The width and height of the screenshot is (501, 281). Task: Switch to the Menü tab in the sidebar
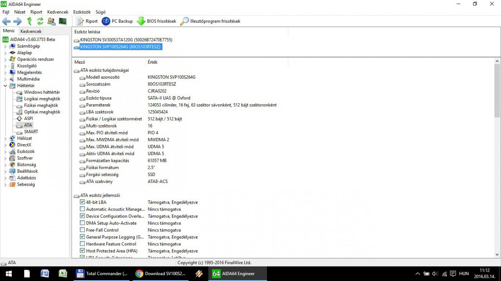coord(9,31)
